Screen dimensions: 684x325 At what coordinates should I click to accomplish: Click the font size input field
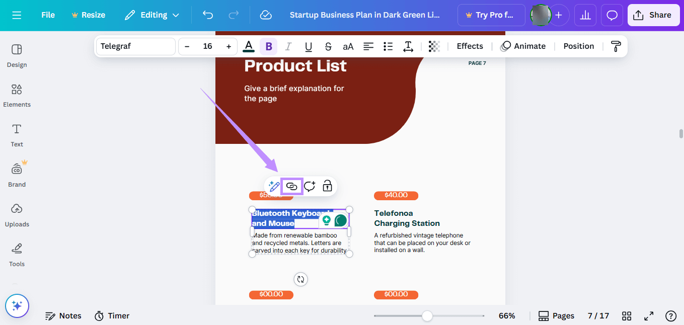tap(207, 46)
